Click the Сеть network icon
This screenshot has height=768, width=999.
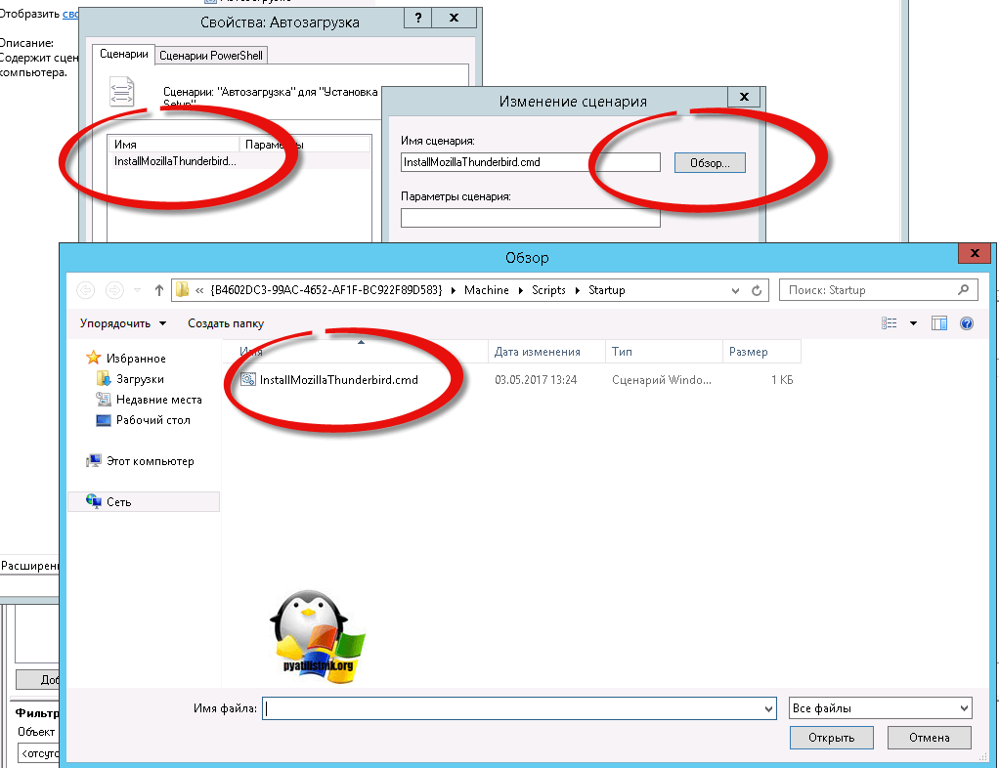coord(94,502)
